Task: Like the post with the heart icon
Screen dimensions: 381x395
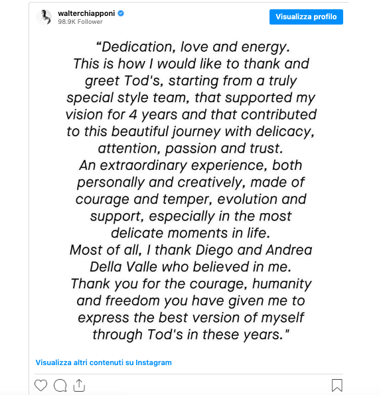Action: click(40, 385)
